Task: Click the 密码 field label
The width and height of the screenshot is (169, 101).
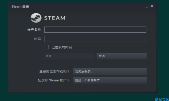Action: 37,39
